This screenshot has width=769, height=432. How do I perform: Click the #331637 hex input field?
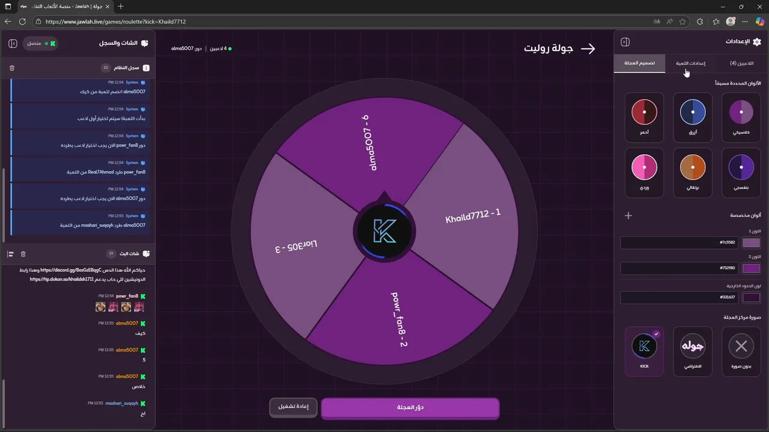tap(679, 298)
